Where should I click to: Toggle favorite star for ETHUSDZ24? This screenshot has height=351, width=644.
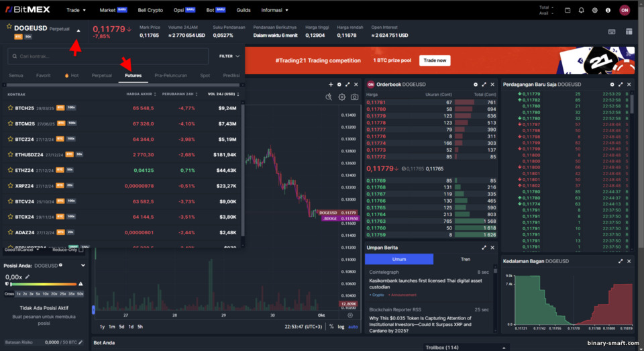[x=10, y=154]
